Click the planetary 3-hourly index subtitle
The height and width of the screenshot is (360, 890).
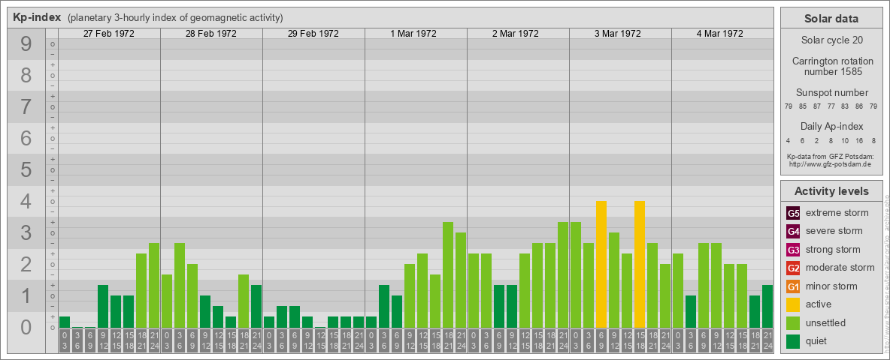tap(175, 17)
